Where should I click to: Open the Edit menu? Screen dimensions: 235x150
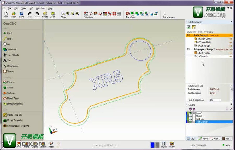[x=16, y=8]
